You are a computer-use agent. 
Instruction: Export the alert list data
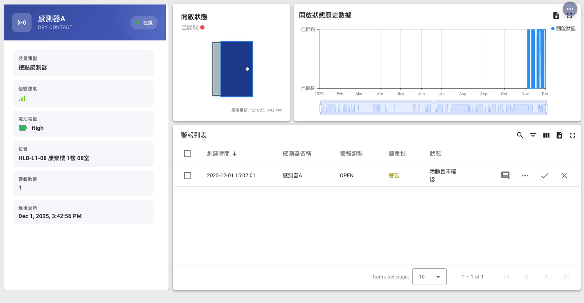point(559,135)
